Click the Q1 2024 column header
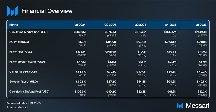 click(x=80, y=25)
